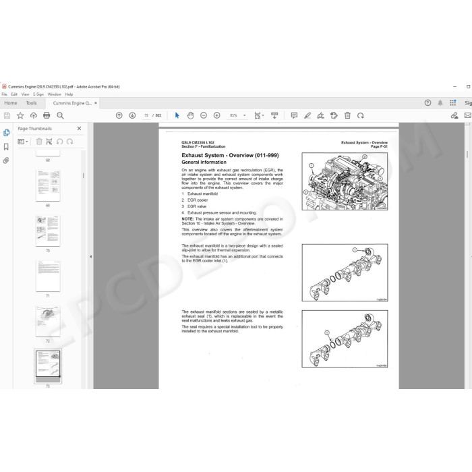
Task: Open the Bookmarks sidebar panel
Action: pos(6,146)
